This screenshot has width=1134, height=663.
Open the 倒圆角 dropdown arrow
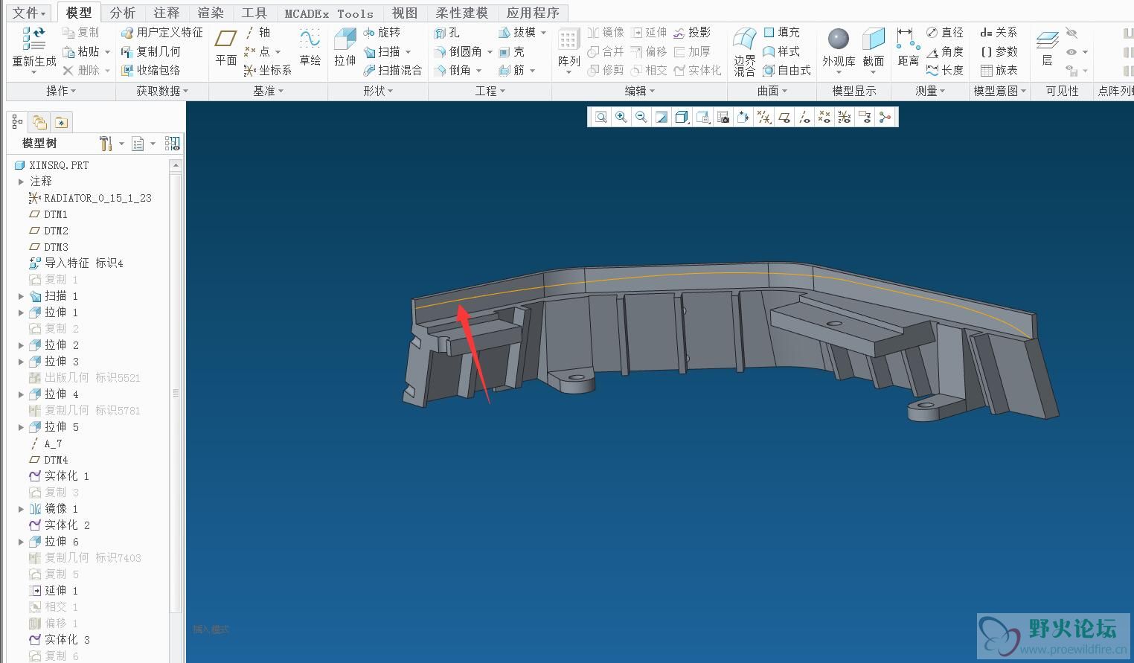click(x=490, y=52)
